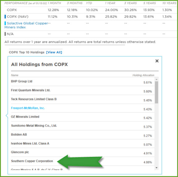Select the Ivanhoe Mines Ltd. Class A row

click(83, 144)
